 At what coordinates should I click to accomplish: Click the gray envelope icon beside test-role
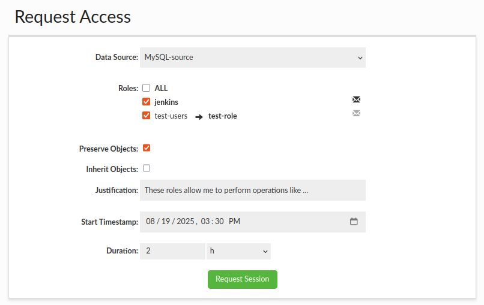click(x=356, y=113)
